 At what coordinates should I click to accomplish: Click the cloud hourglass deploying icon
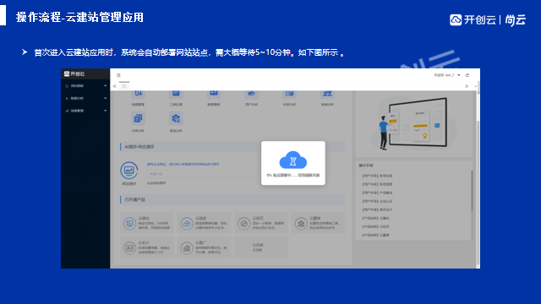293,160
